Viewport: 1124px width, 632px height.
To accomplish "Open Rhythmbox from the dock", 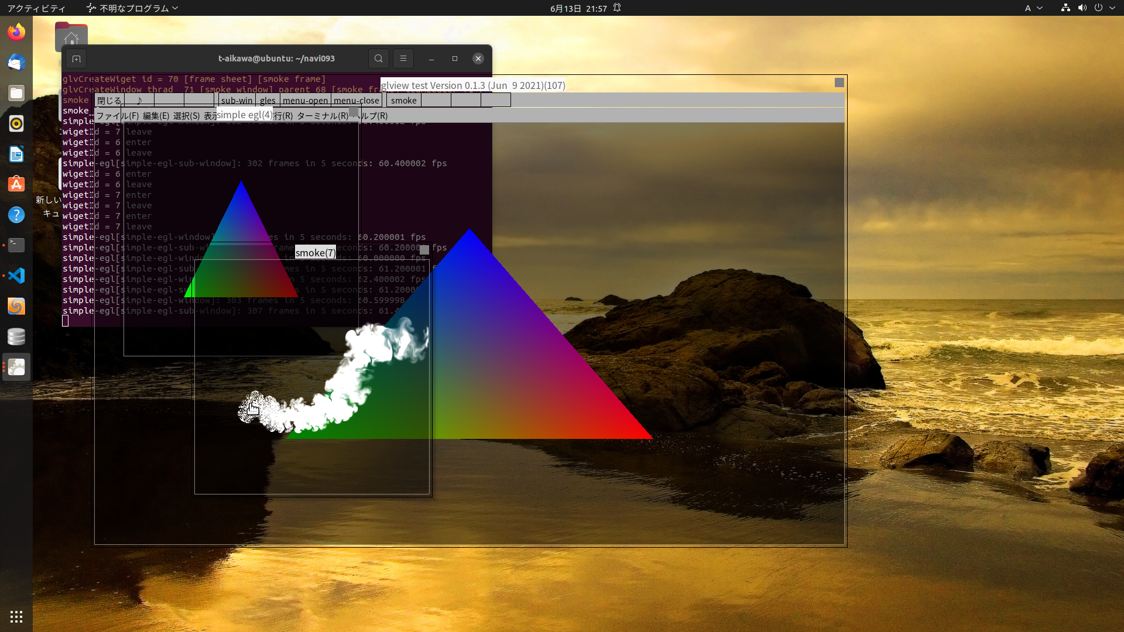I will coord(16,123).
